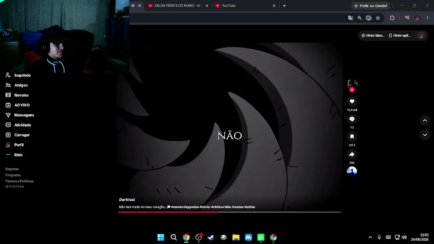Viewport: 434px width, 244px height.
Task: Open Perfil in the TikTok sidebar
Action: tap(15, 145)
